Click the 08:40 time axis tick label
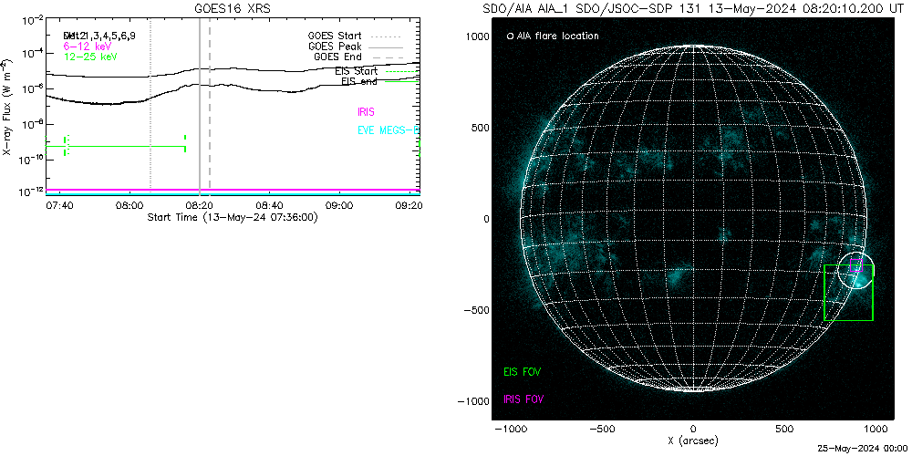Screen dimensions: 912x456 click(x=269, y=205)
